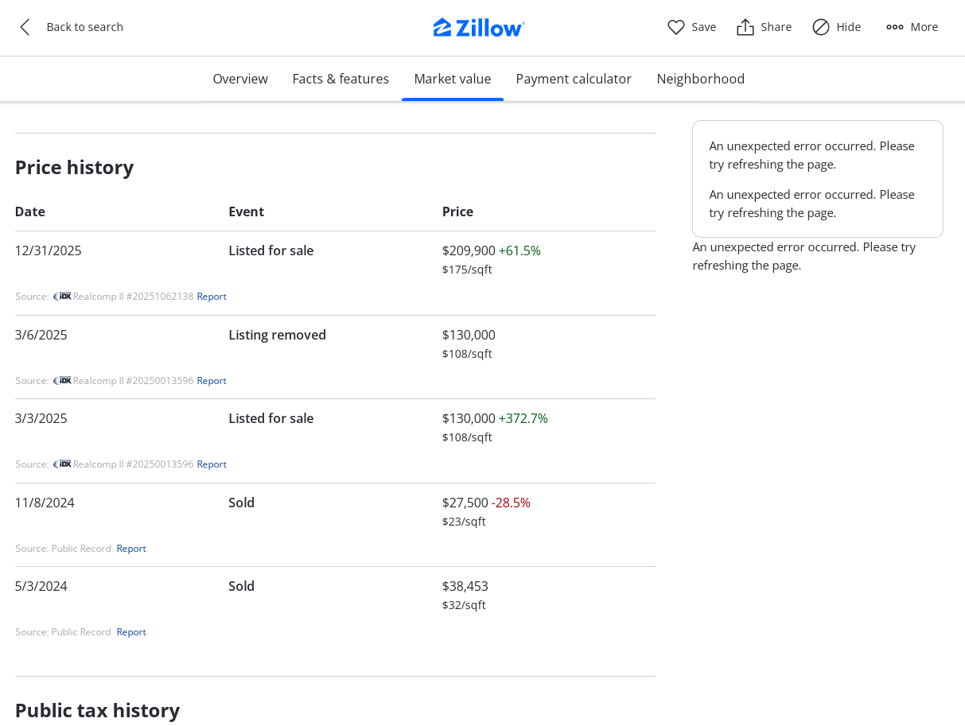Click IDX logo in 12/31/2025 source row
965x726 pixels.
(x=62, y=296)
